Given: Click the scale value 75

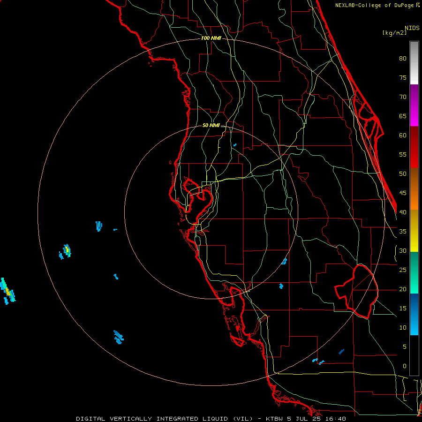Looking at the screenshot, I should point(403,77).
